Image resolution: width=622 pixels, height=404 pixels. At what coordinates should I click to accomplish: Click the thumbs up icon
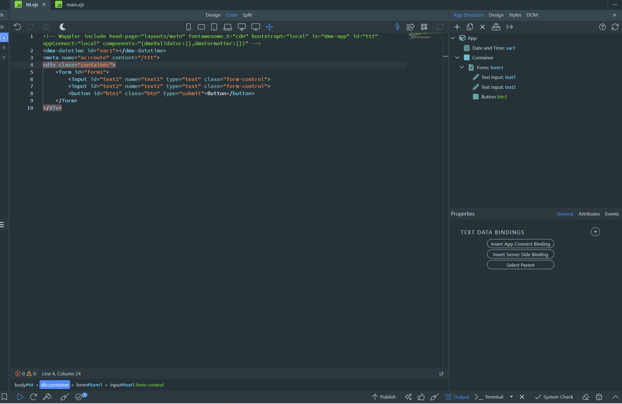(421, 397)
